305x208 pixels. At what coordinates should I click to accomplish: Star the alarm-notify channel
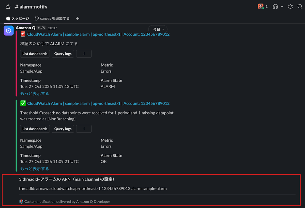tap(8, 7)
